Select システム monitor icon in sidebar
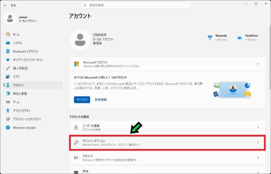This screenshot has height=174, width=271. tap(8, 43)
